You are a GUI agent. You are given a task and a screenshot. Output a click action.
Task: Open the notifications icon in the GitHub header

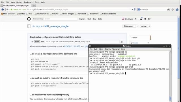coord(141,19)
